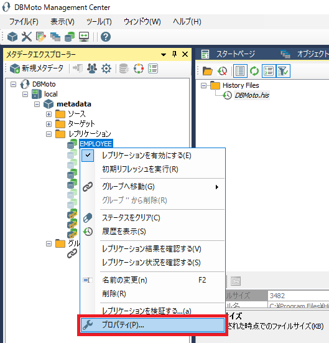Click the property pages icon above the grid
The height and width of the screenshot is (343, 329).
pos(236,281)
